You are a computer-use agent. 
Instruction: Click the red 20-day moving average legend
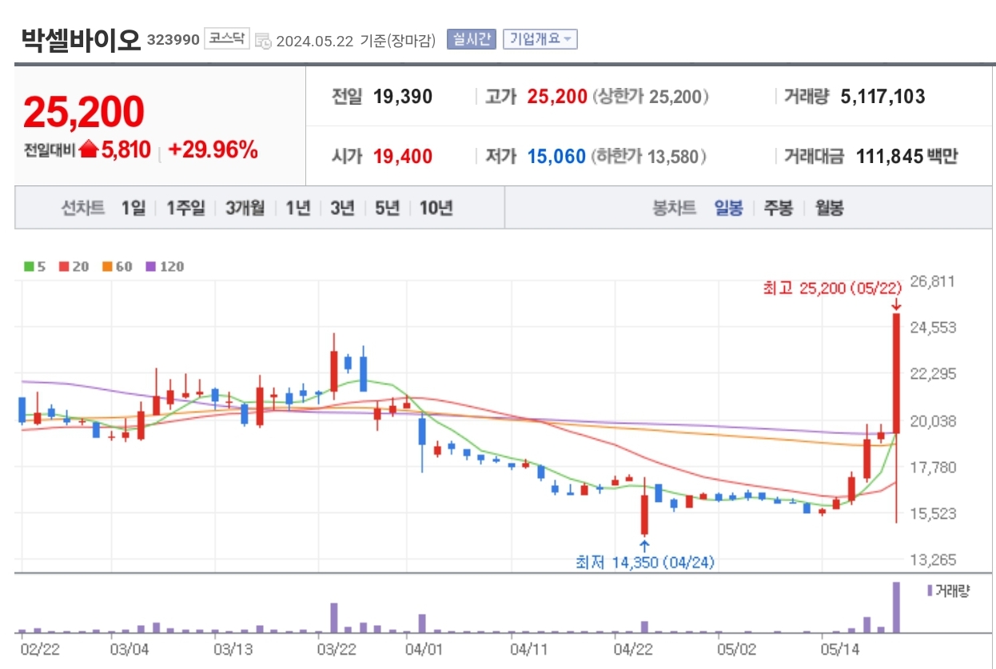74,267
